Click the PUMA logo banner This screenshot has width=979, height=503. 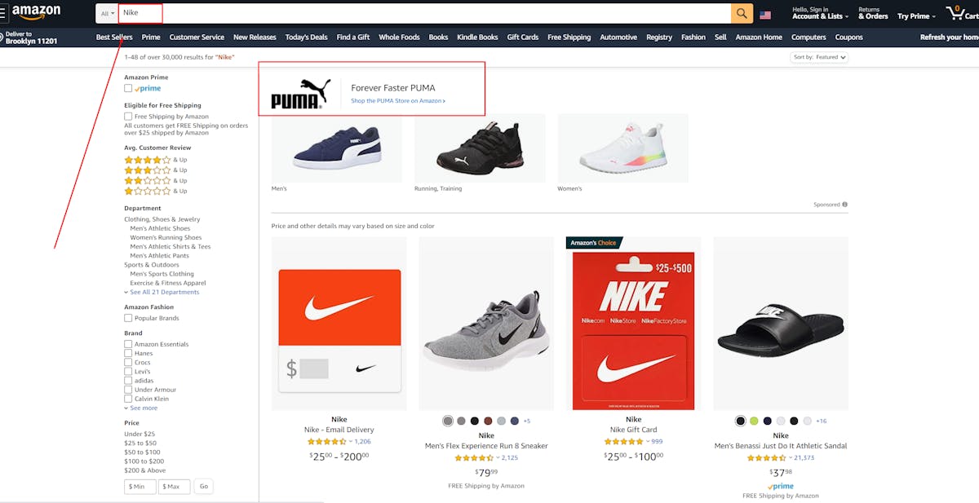click(301, 94)
